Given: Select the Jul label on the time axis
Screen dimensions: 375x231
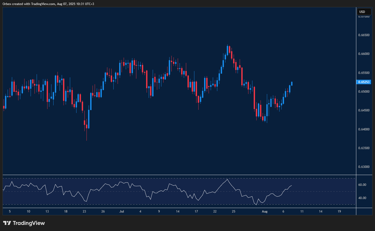Looking at the screenshot, I should pyautogui.click(x=122, y=211).
